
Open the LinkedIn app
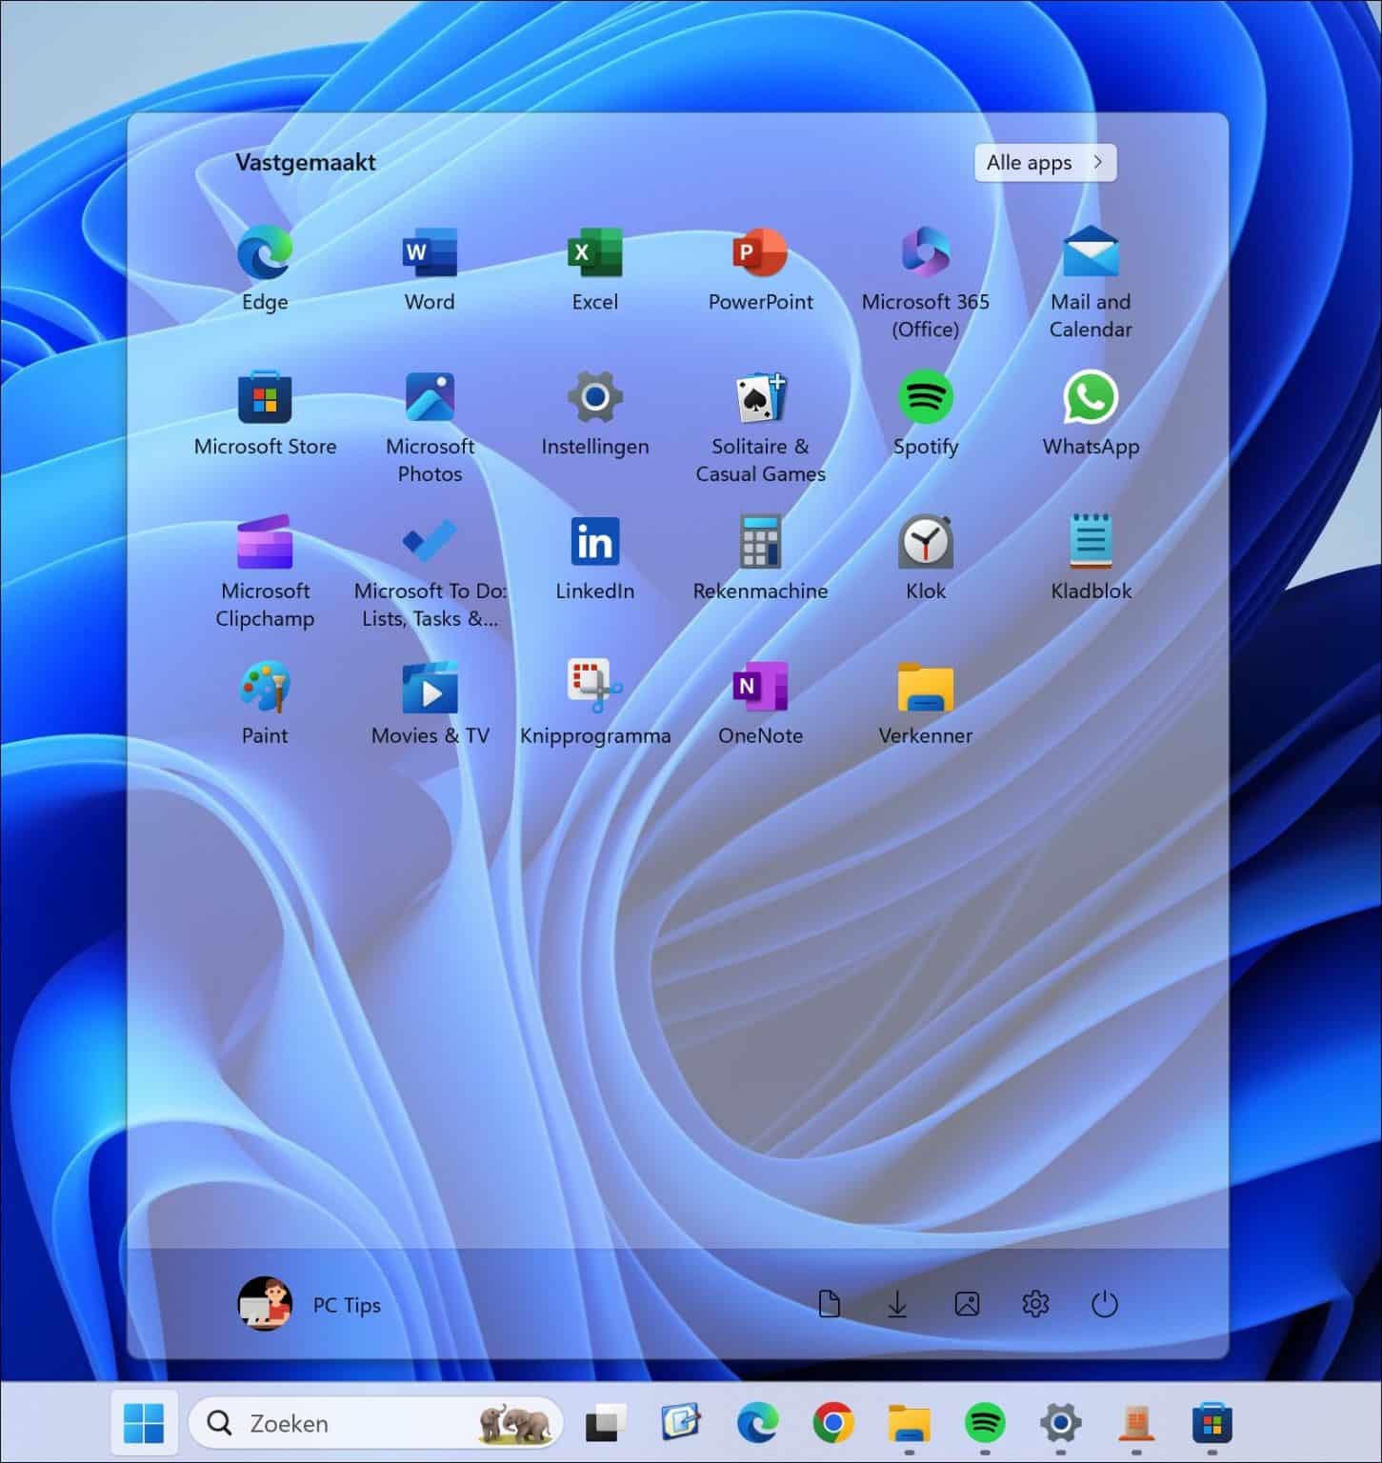tap(595, 543)
